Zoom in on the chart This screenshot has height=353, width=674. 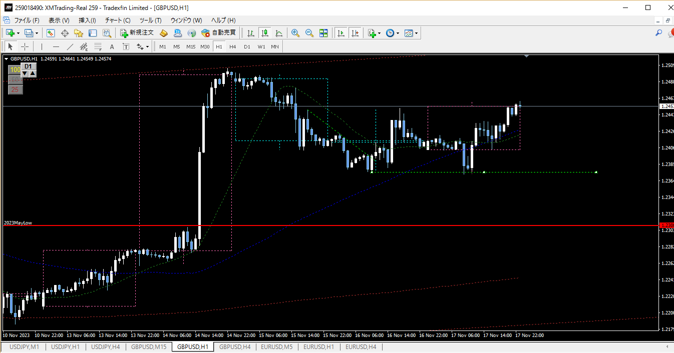pos(295,33)
